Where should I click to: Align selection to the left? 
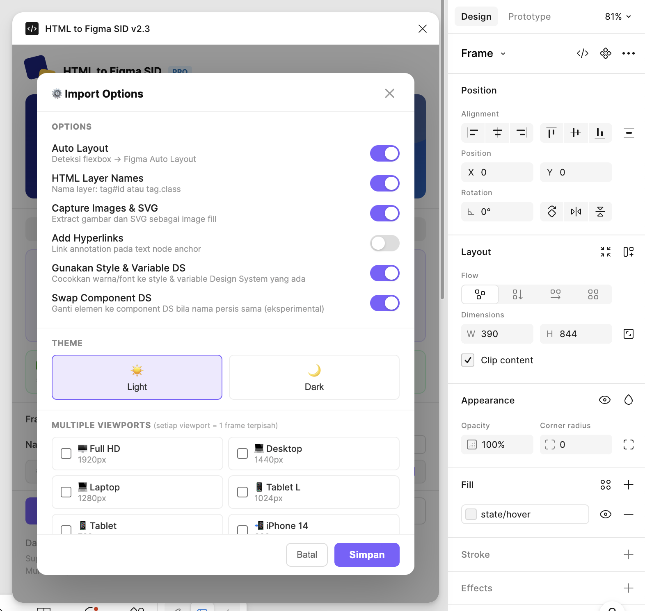coord(473,132)
